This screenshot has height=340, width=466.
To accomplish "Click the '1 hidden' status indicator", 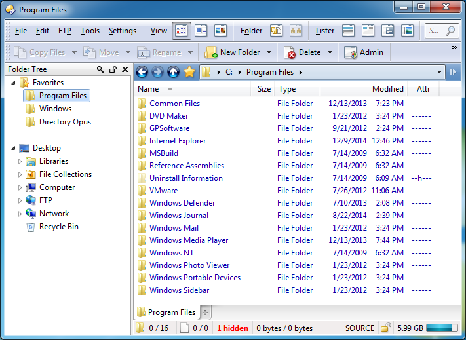I will click(x=233, y=328).
